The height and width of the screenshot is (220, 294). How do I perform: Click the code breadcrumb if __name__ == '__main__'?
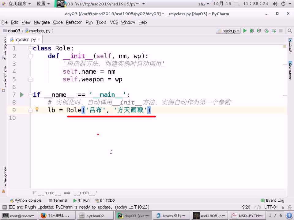click(x=65, y=193)
